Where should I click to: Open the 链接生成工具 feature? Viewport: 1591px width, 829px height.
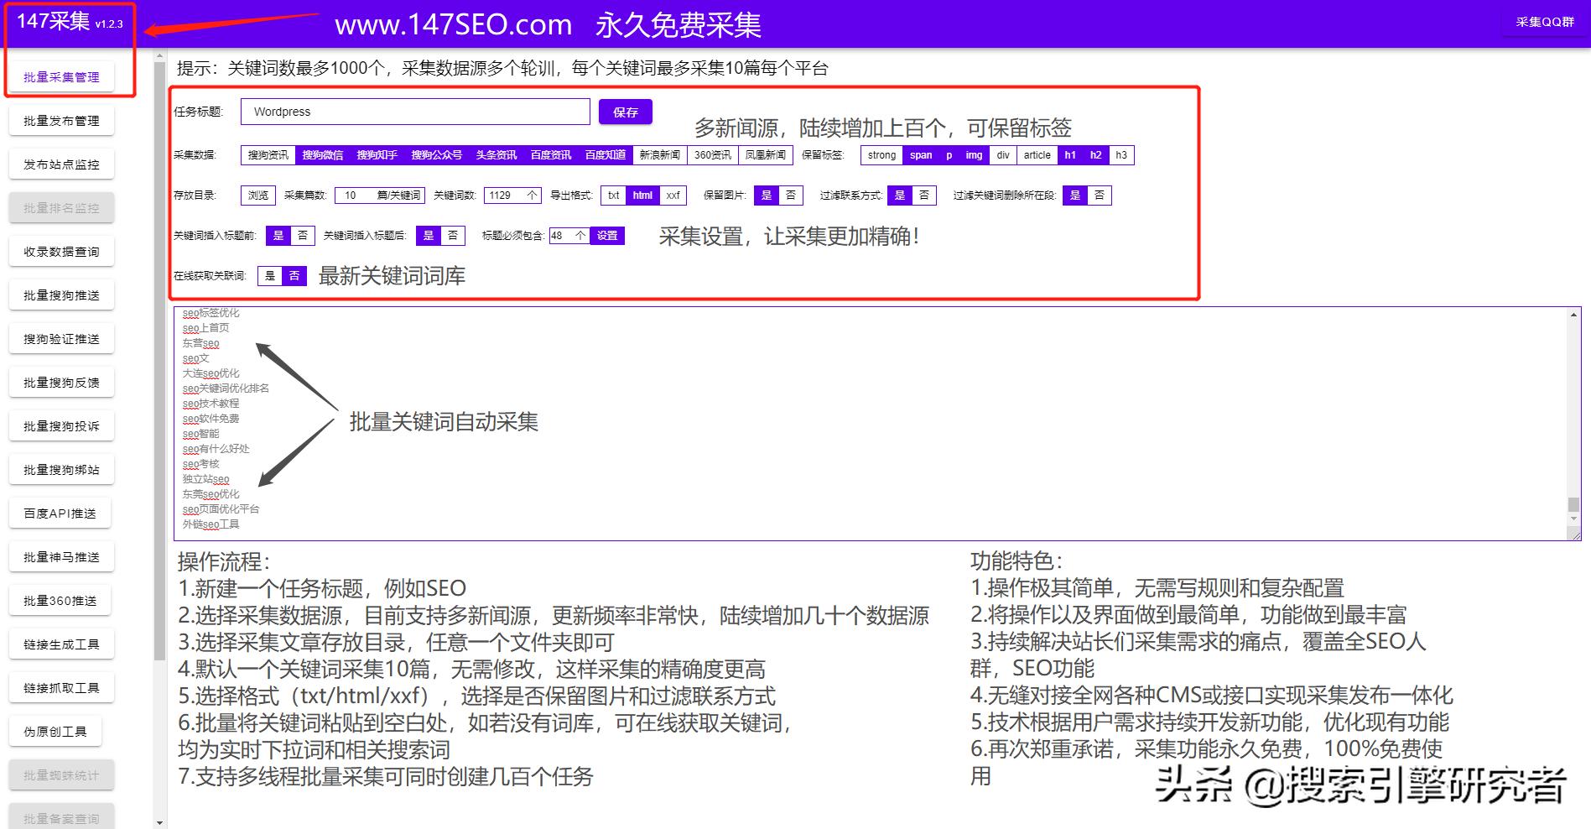click(60, 644)
